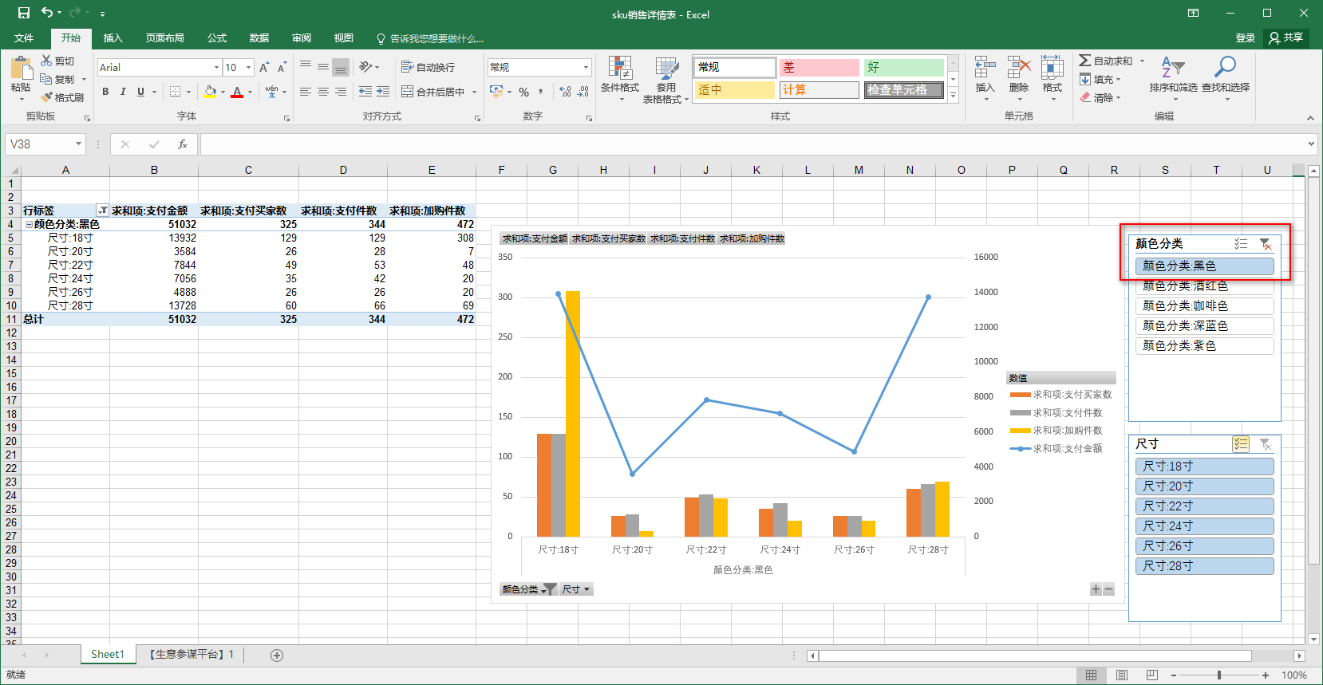
Task: Click the insert function fx icon
Action: (x=183, y=144)
